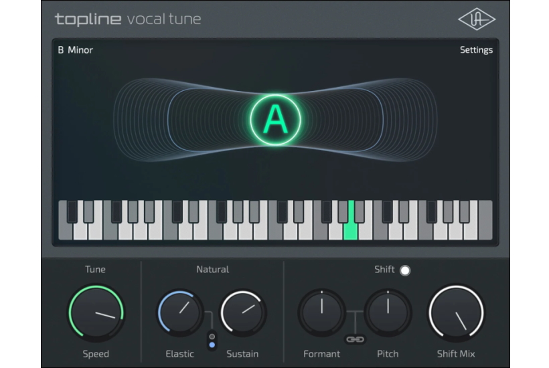Click the Pitch shift knob
The image size is (549, 368).
[x=388, y=312]
